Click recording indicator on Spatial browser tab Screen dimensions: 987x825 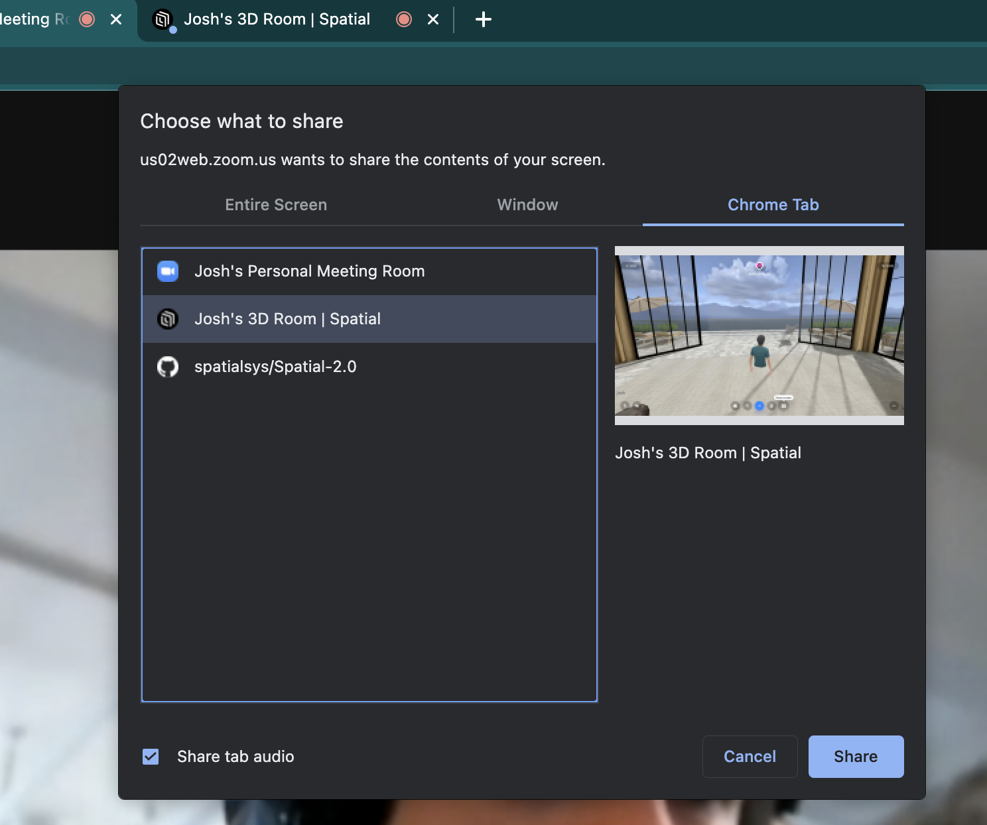coord(404,19)
